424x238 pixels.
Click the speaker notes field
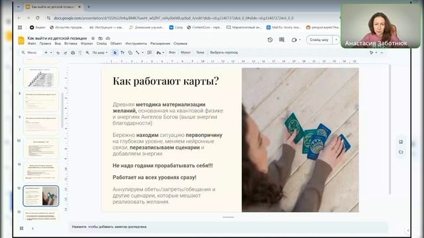[x=228, y=227]
